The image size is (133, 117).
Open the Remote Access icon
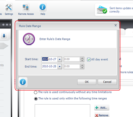(26, 7)
